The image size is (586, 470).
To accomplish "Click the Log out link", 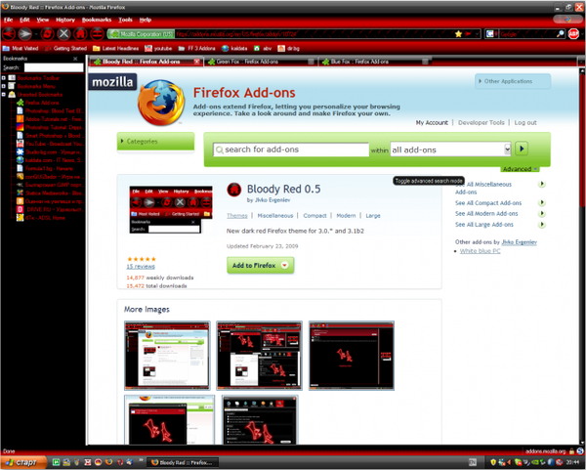I will (x=525, y=123).
